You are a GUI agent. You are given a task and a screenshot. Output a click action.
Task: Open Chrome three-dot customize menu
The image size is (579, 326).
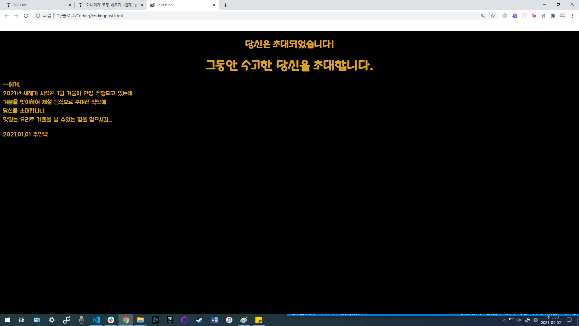[572, 16]
